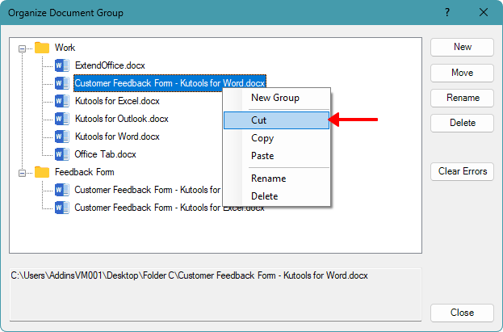
Task: Click Word icon beside Kutools for Word.docx
Action: (62, 137)
